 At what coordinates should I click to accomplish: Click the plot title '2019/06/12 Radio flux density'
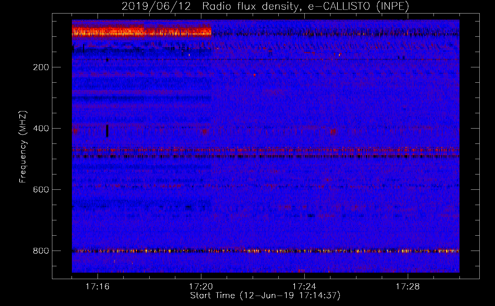[265, 6]
